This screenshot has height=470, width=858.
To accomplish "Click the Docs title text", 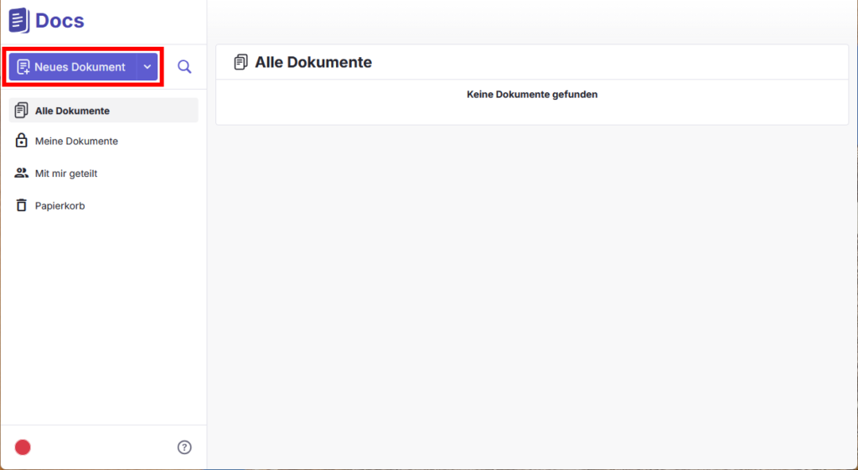I will [59, 21].
